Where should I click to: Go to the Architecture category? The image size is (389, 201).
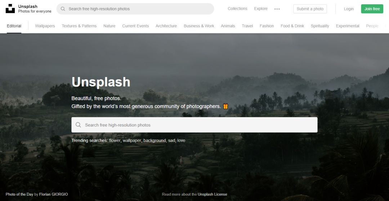click(166, 26)
